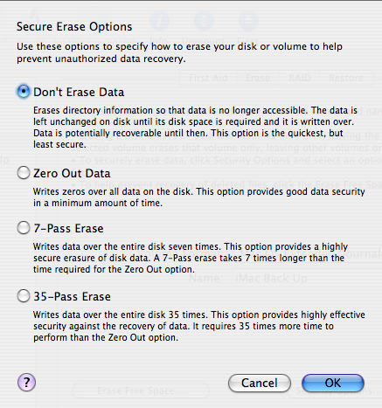Click the dimmed Security Options button

pyautogui.click(x=335, y=391)
